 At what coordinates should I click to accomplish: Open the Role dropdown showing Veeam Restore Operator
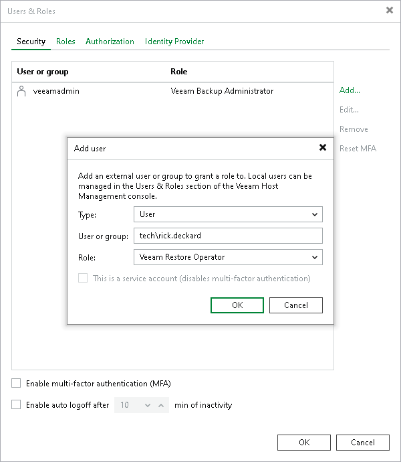pos(228,257)
